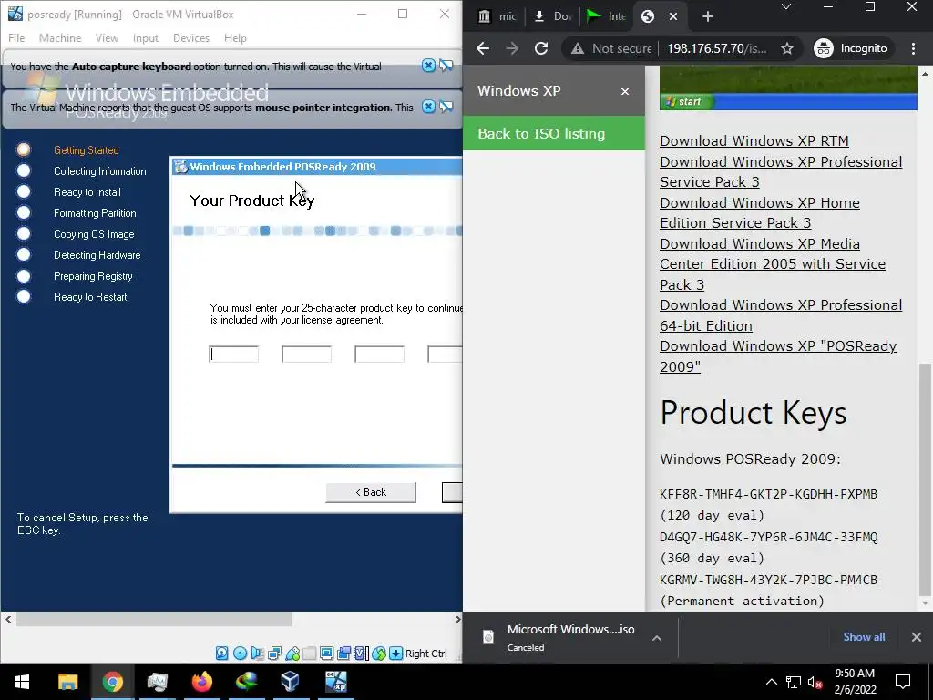Switch to the 'Inte' Chrome tab

coord(607,16)
